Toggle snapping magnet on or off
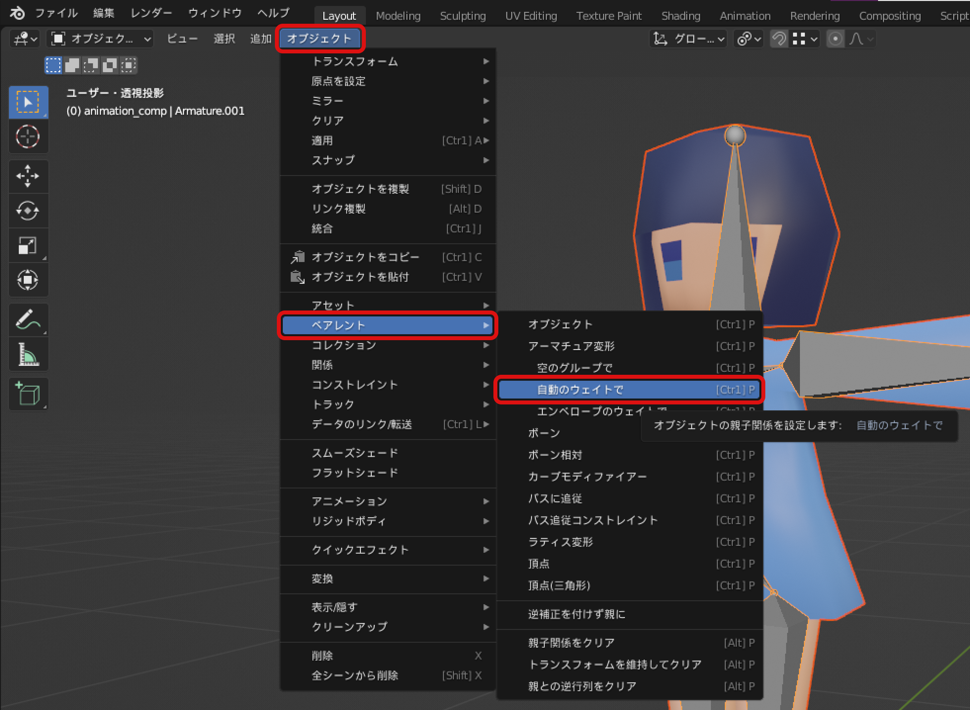Screen dimensions: 970x710 [x=779, y=39]
